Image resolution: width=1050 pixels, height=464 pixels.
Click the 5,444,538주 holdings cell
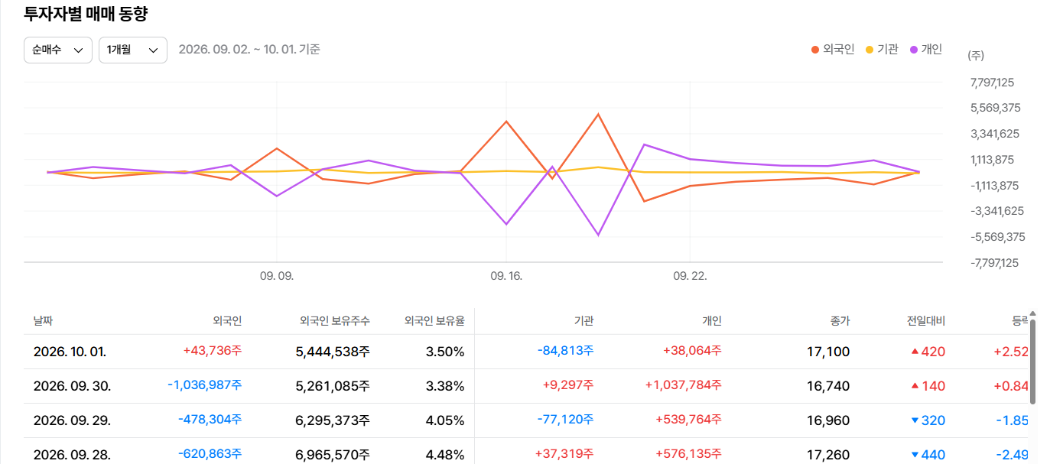click(x=333, y=352)
